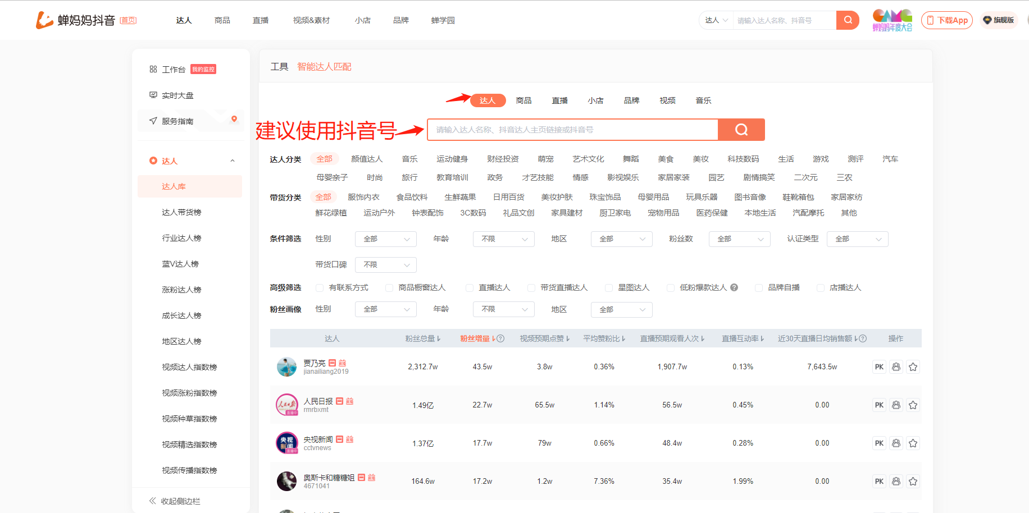Image resolution: width=1029 pixels, height=513 pixels.
Task: Open the 地区 dropdown under 条件筛选
Action: pos(622,239)
